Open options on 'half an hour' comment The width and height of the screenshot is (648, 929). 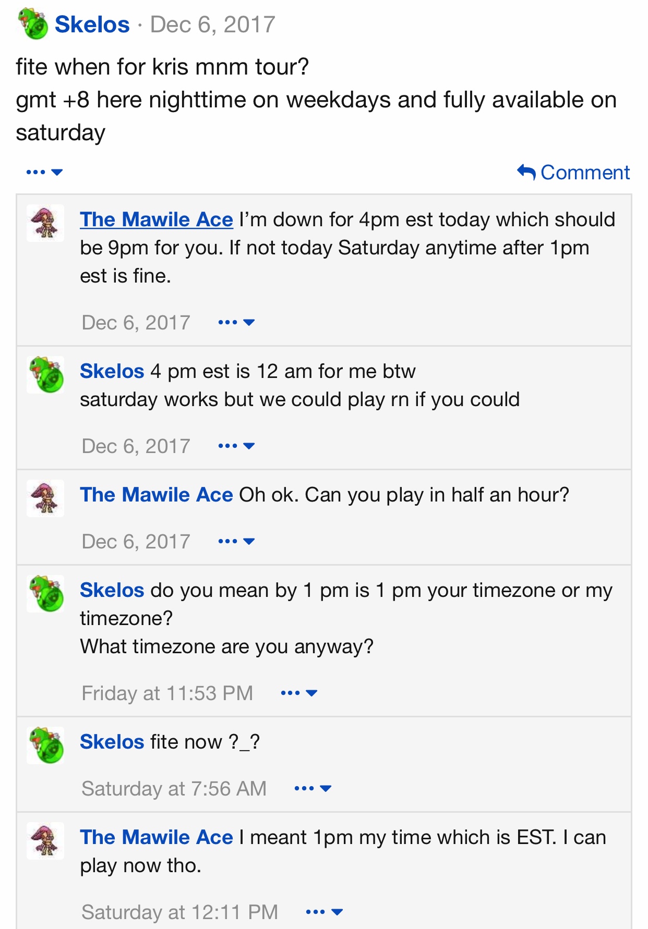tap(236, 541)
